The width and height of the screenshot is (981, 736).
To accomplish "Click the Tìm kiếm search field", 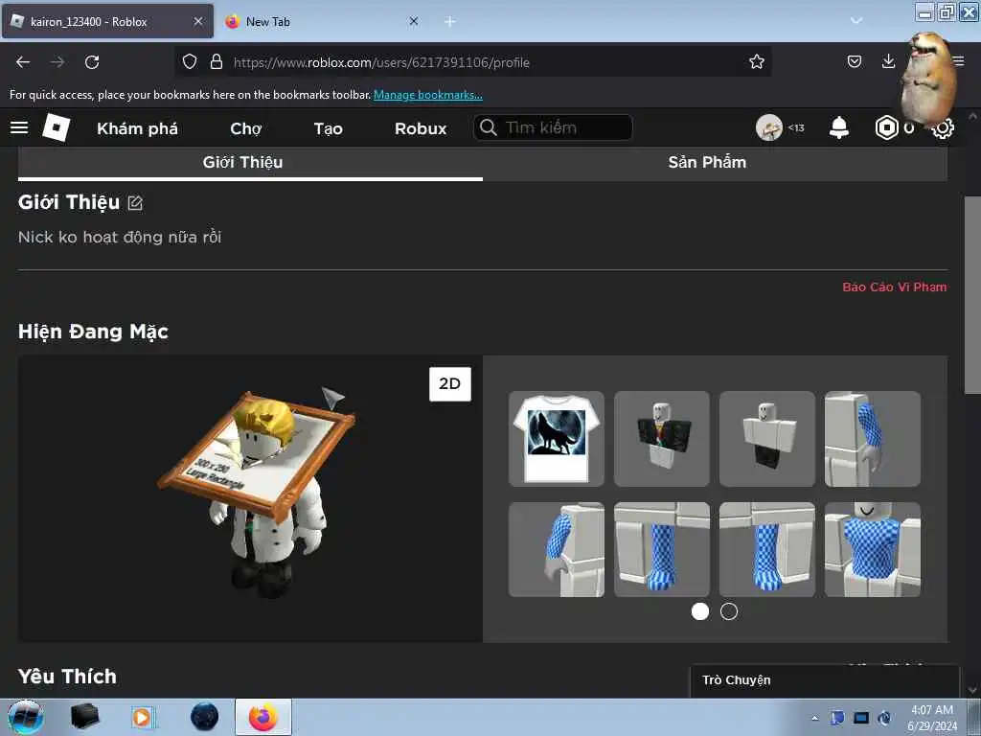I will pos(553,127).
